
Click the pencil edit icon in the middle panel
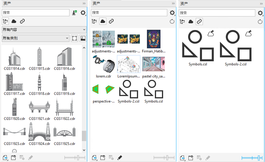(x=120, y=158)
